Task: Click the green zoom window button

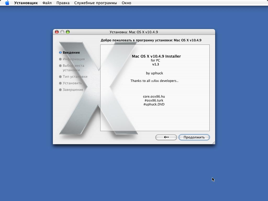Action: point(68,32)
